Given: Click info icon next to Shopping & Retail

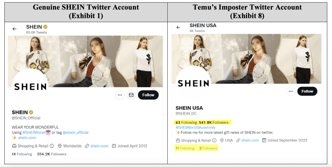Looking at the screenshot, I should click(52, 146).
